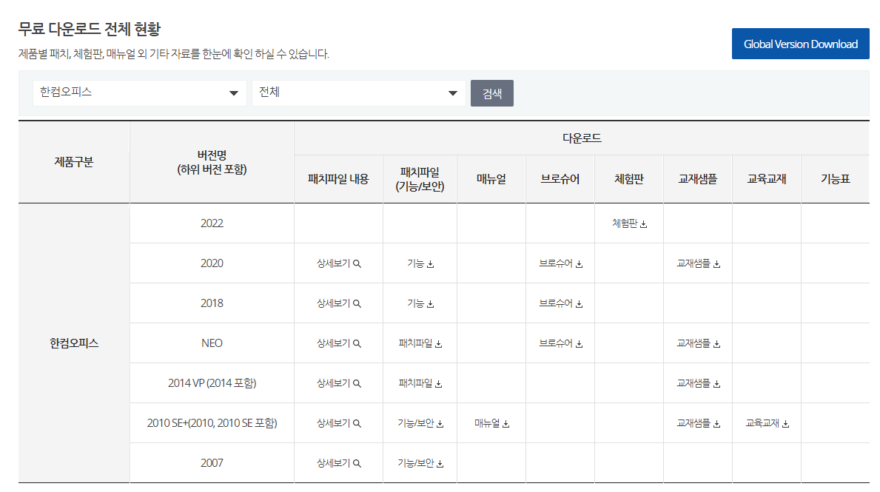Click the 2020 version name cell
Screen dimensions: 880x492
(x=212, y=263)
